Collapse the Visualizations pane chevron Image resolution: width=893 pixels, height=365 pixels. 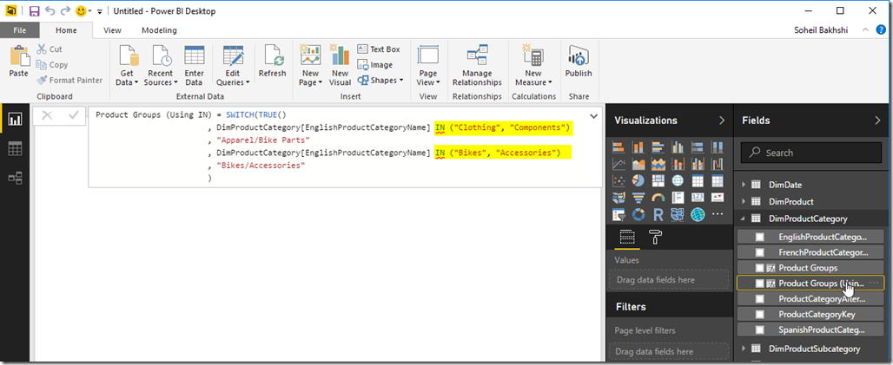[722, 121]
